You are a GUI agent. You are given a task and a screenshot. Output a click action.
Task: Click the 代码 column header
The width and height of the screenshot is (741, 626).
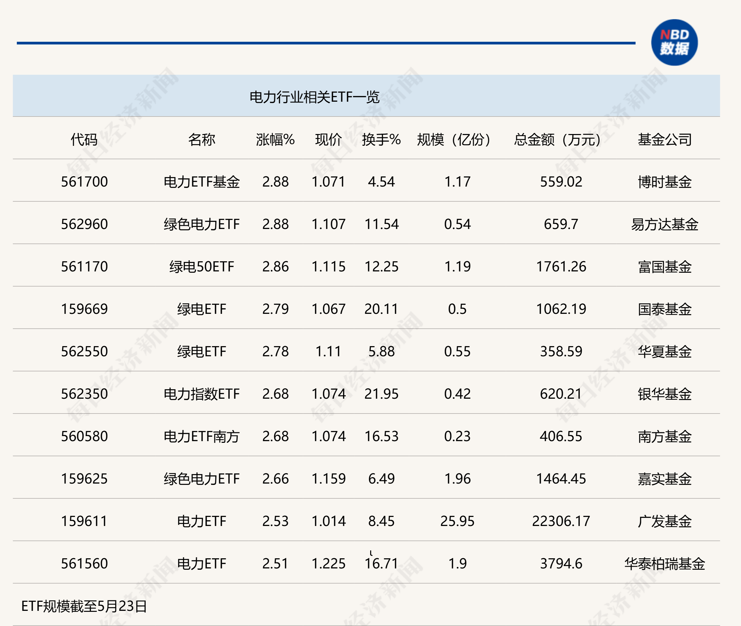pos(84,139)
